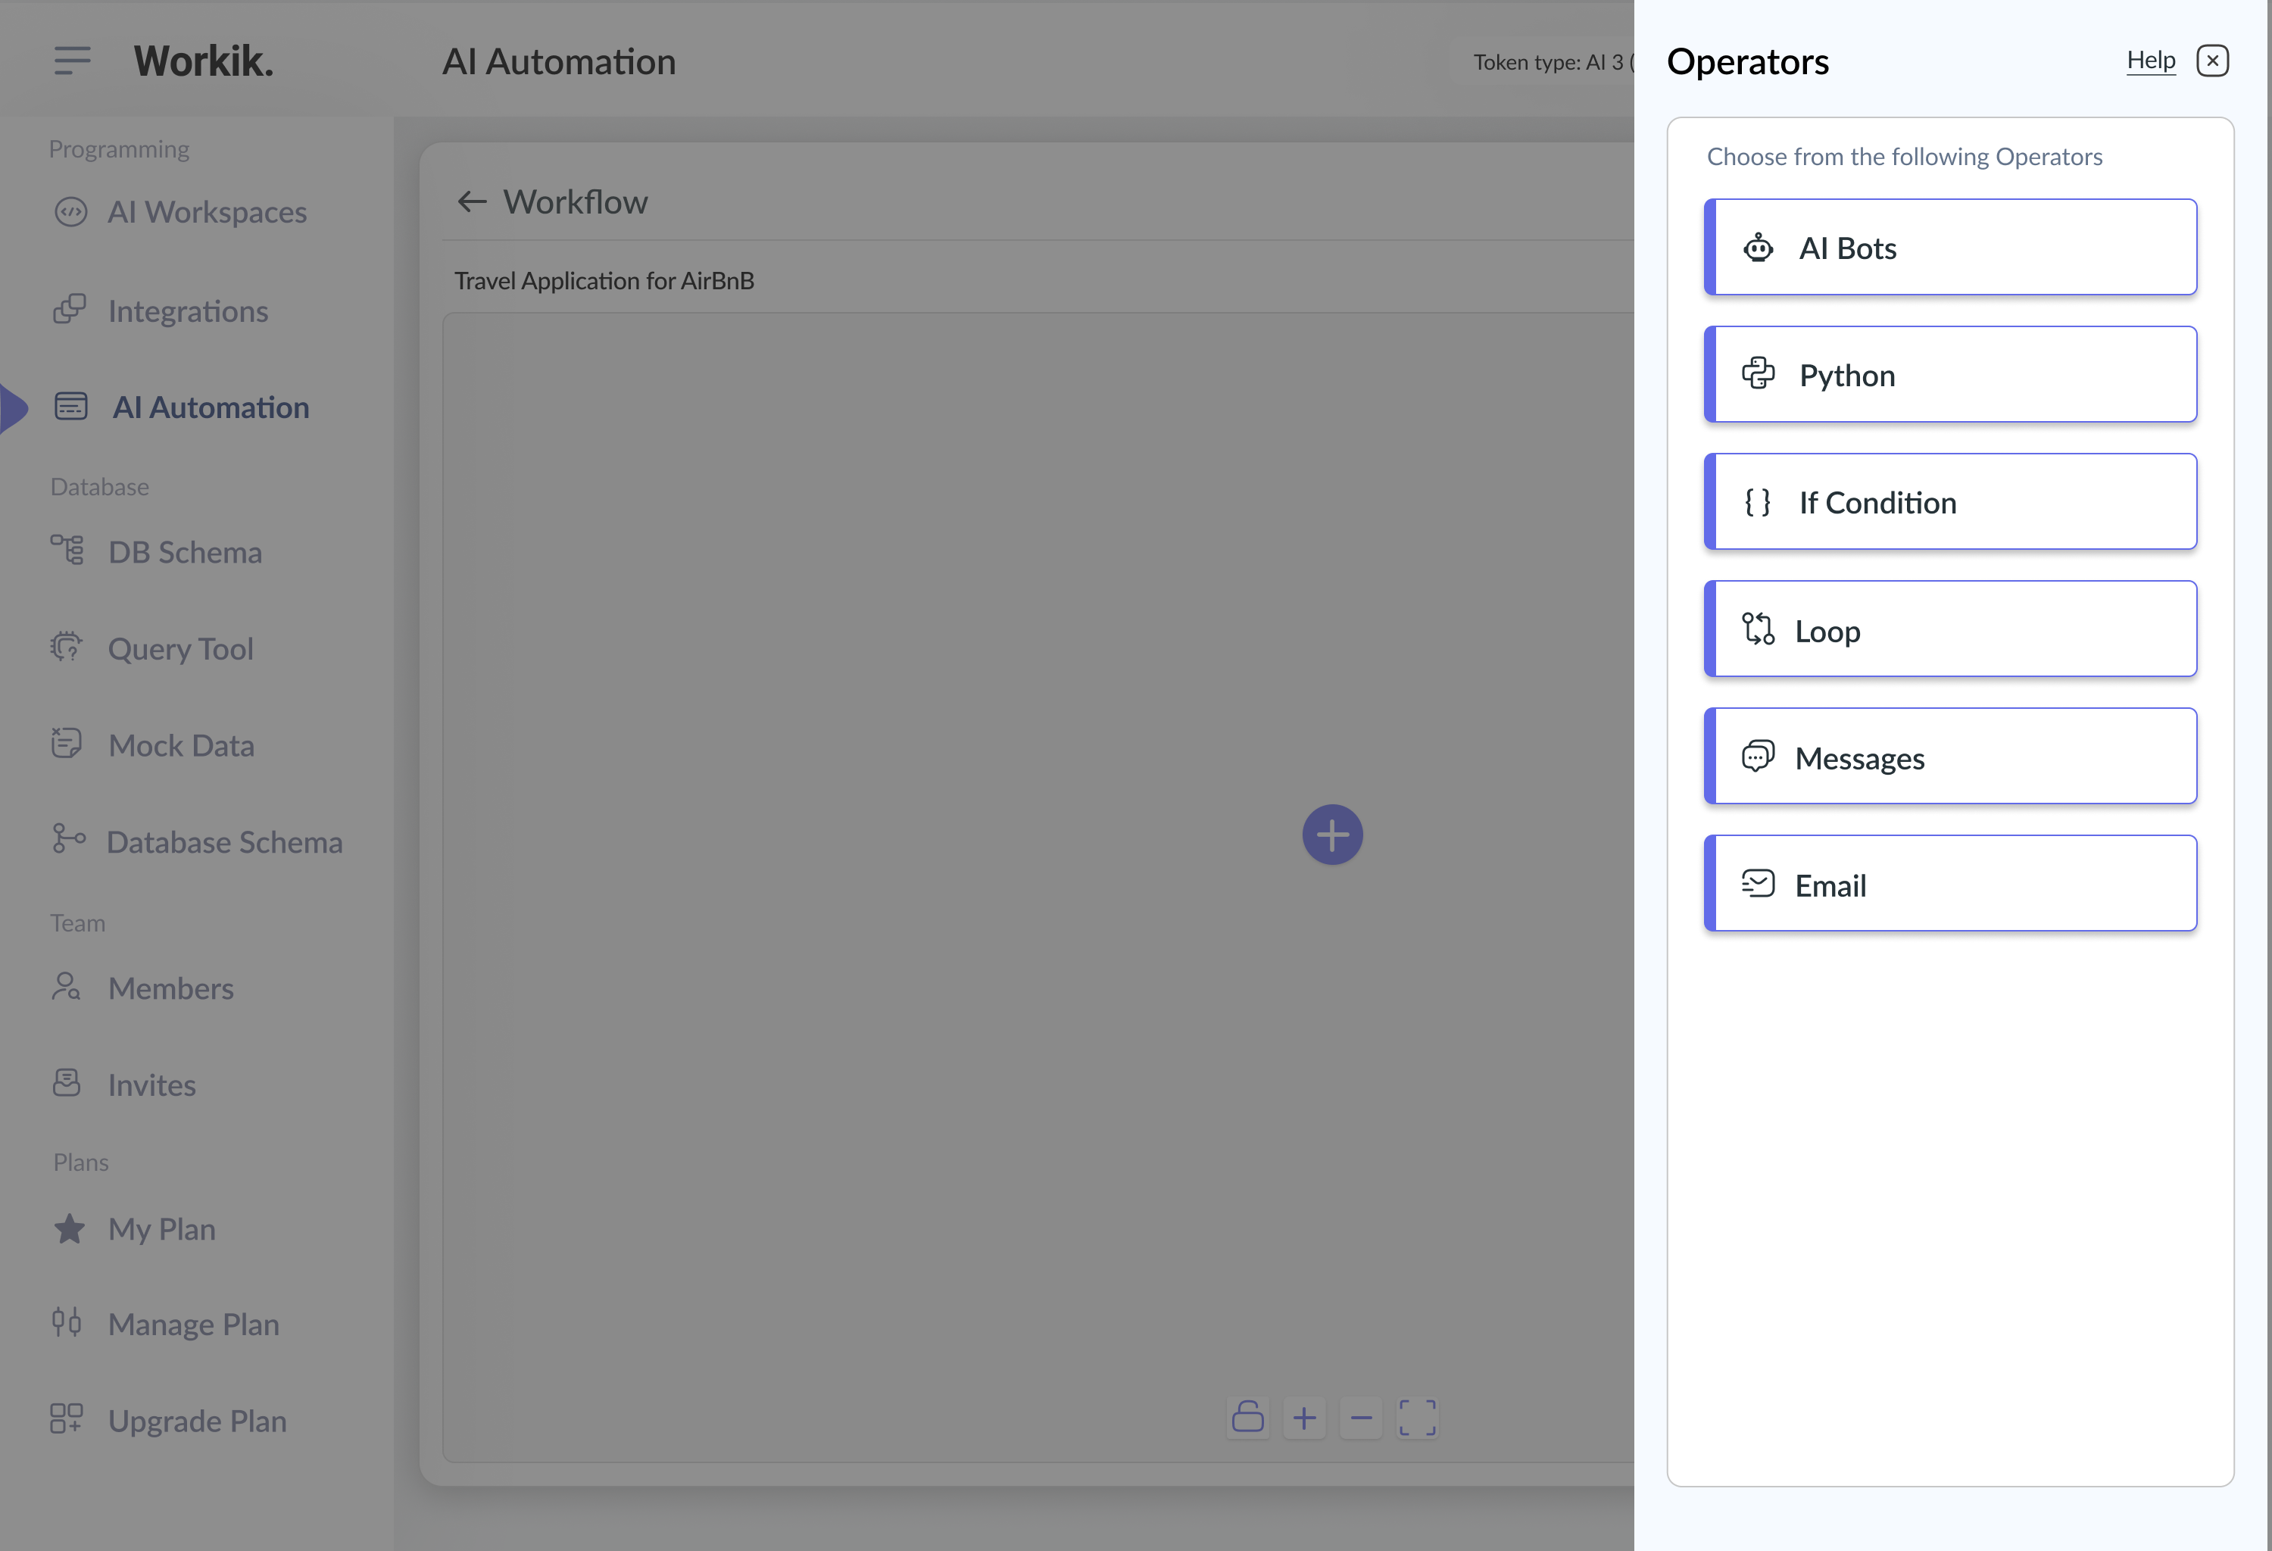Screen dimensions: 2272x1551
Task: Zoom out using the canvas minus icon
Action: pos(1361,1417)
